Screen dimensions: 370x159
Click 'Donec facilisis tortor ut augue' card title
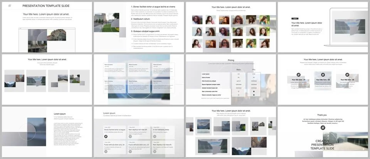coord(115,129)
